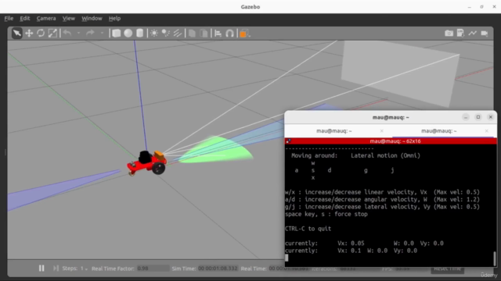This screenshot has height=281, width=501.
Task: Switch to the first terminal tab
Action: (334, 131)
